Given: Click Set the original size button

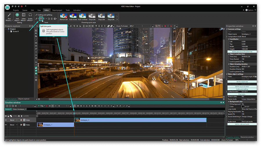Looking at the screenshot, I should click(242, 82).
